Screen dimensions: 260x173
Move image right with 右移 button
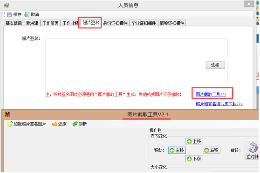212,150
